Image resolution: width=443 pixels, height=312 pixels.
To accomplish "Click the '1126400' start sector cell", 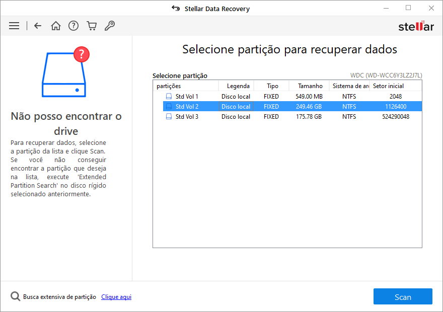I will 396,107.
